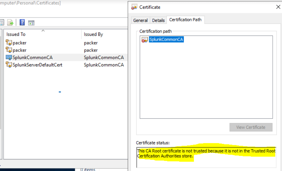The image size is (282, 171).
Task: Select the first packer issued-by cell
Action: tap(91, 43)
